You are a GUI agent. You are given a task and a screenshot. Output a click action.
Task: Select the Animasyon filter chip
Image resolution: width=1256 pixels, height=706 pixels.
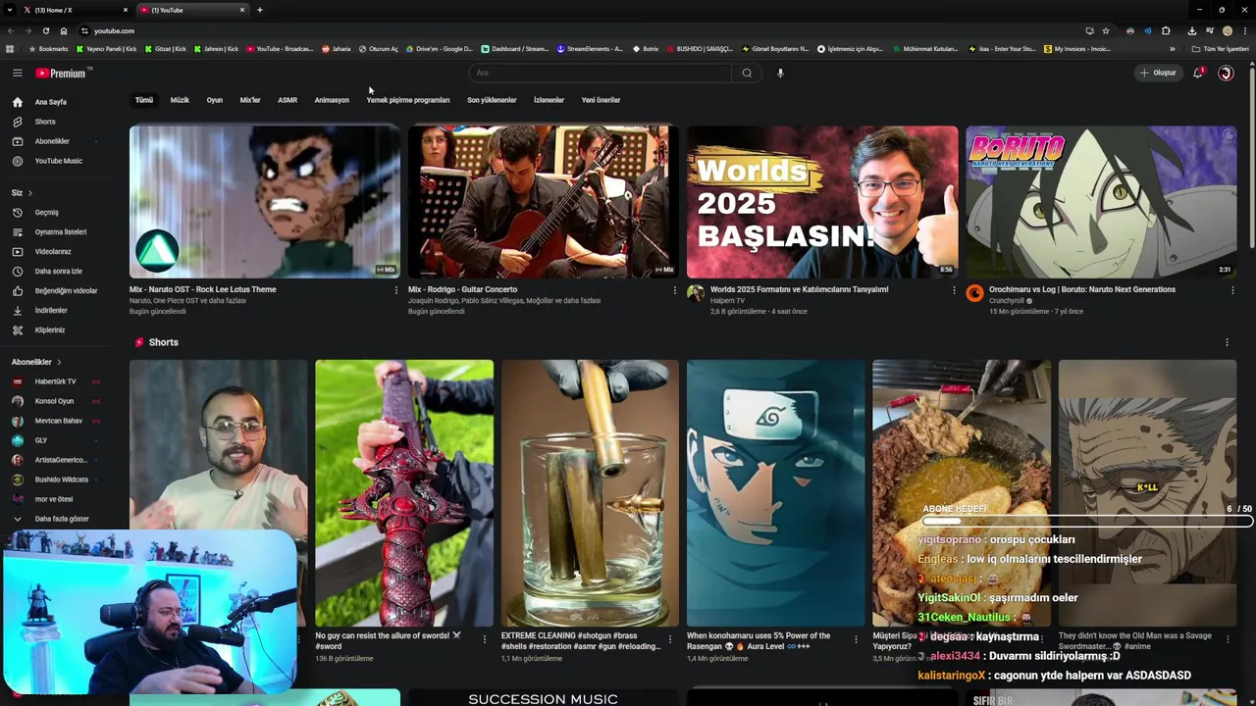(332, 100)
